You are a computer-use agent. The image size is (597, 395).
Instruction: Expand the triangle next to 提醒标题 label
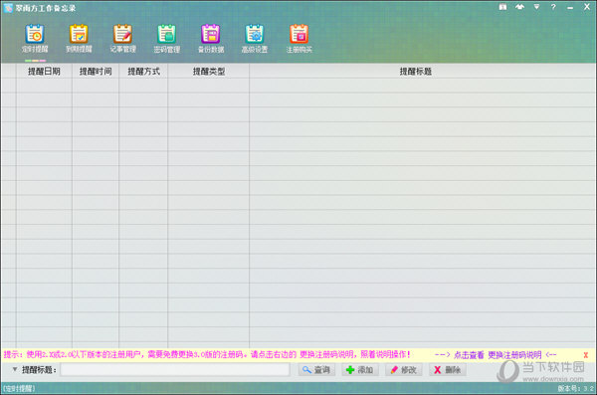[15, 369]
